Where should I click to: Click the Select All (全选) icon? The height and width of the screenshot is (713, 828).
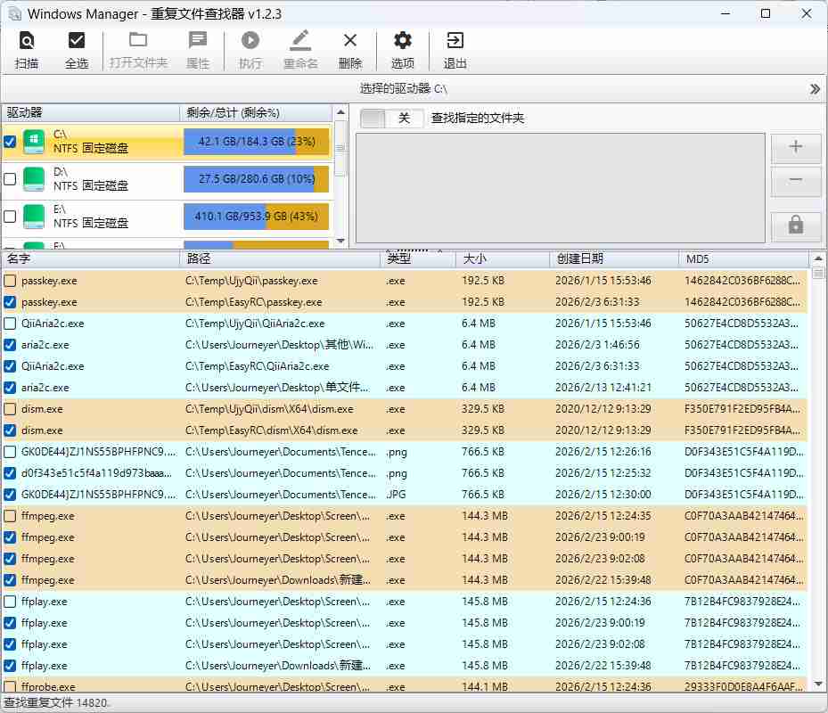[x=77, y=41]
